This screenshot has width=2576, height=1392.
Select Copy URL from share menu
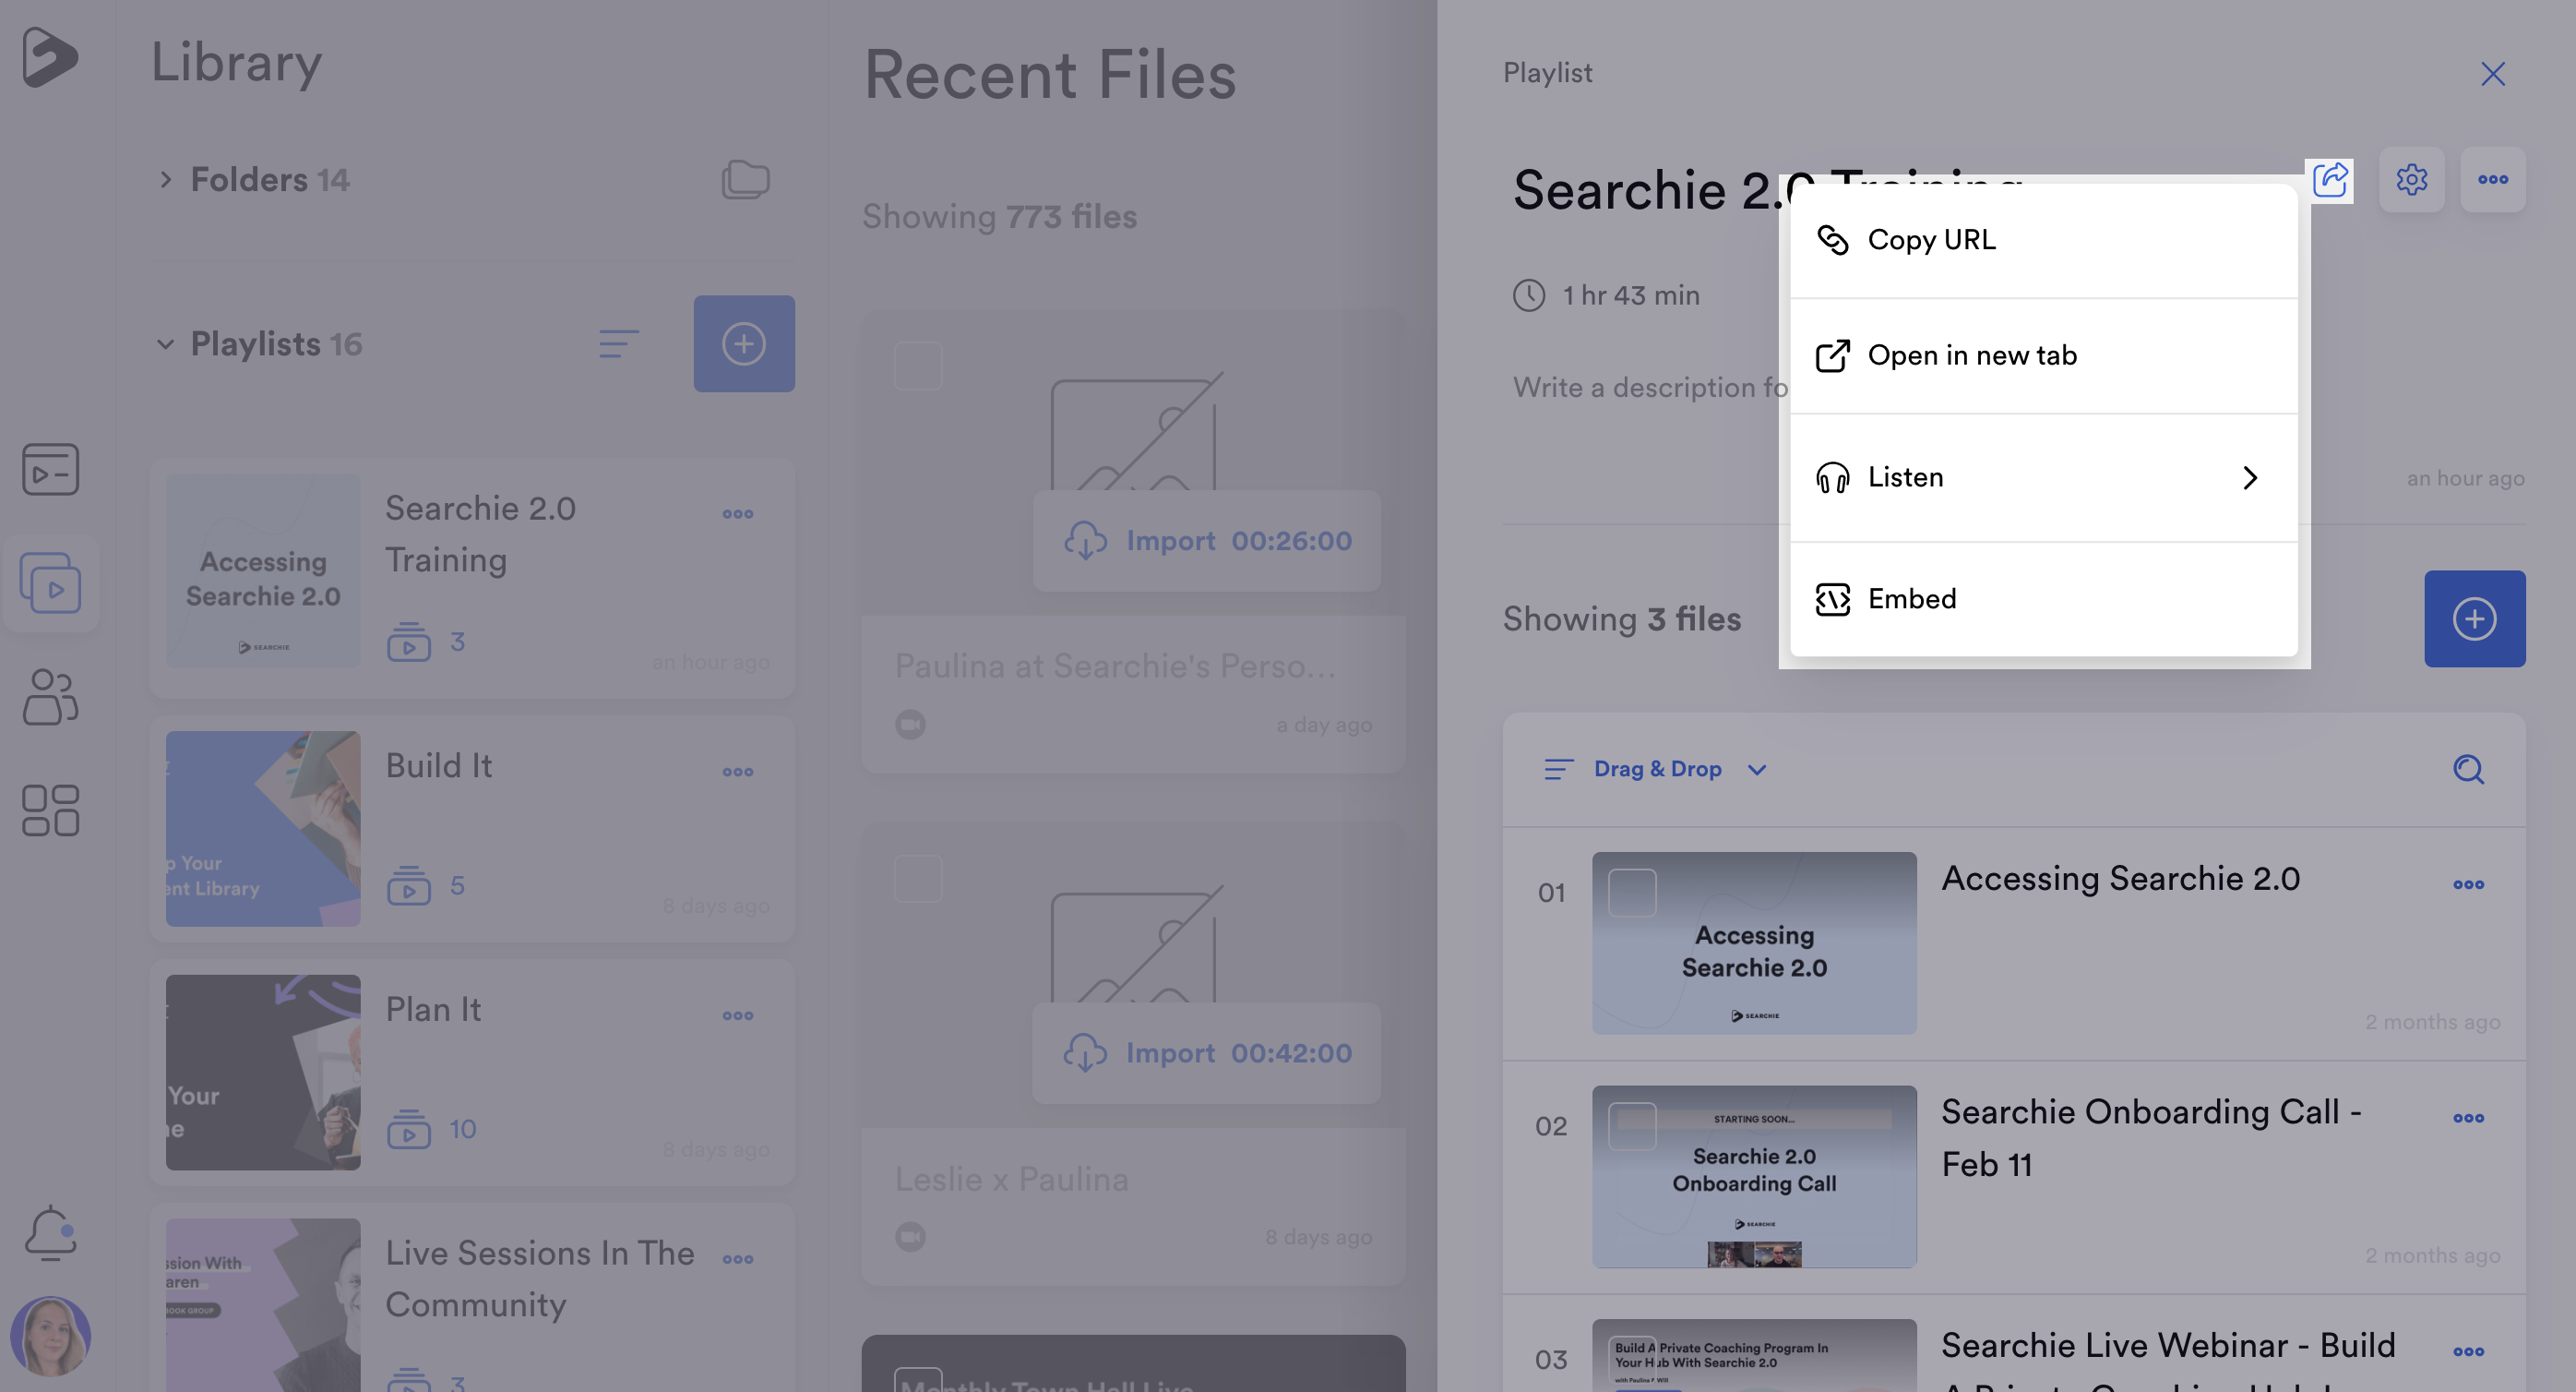[x=2043, y=240]
